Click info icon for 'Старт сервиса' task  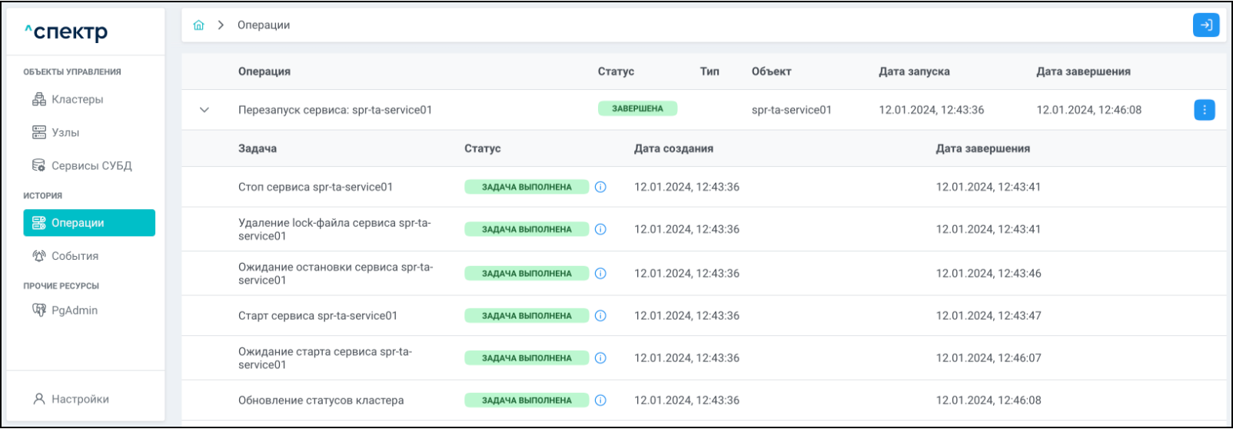(x=600, y=316)
